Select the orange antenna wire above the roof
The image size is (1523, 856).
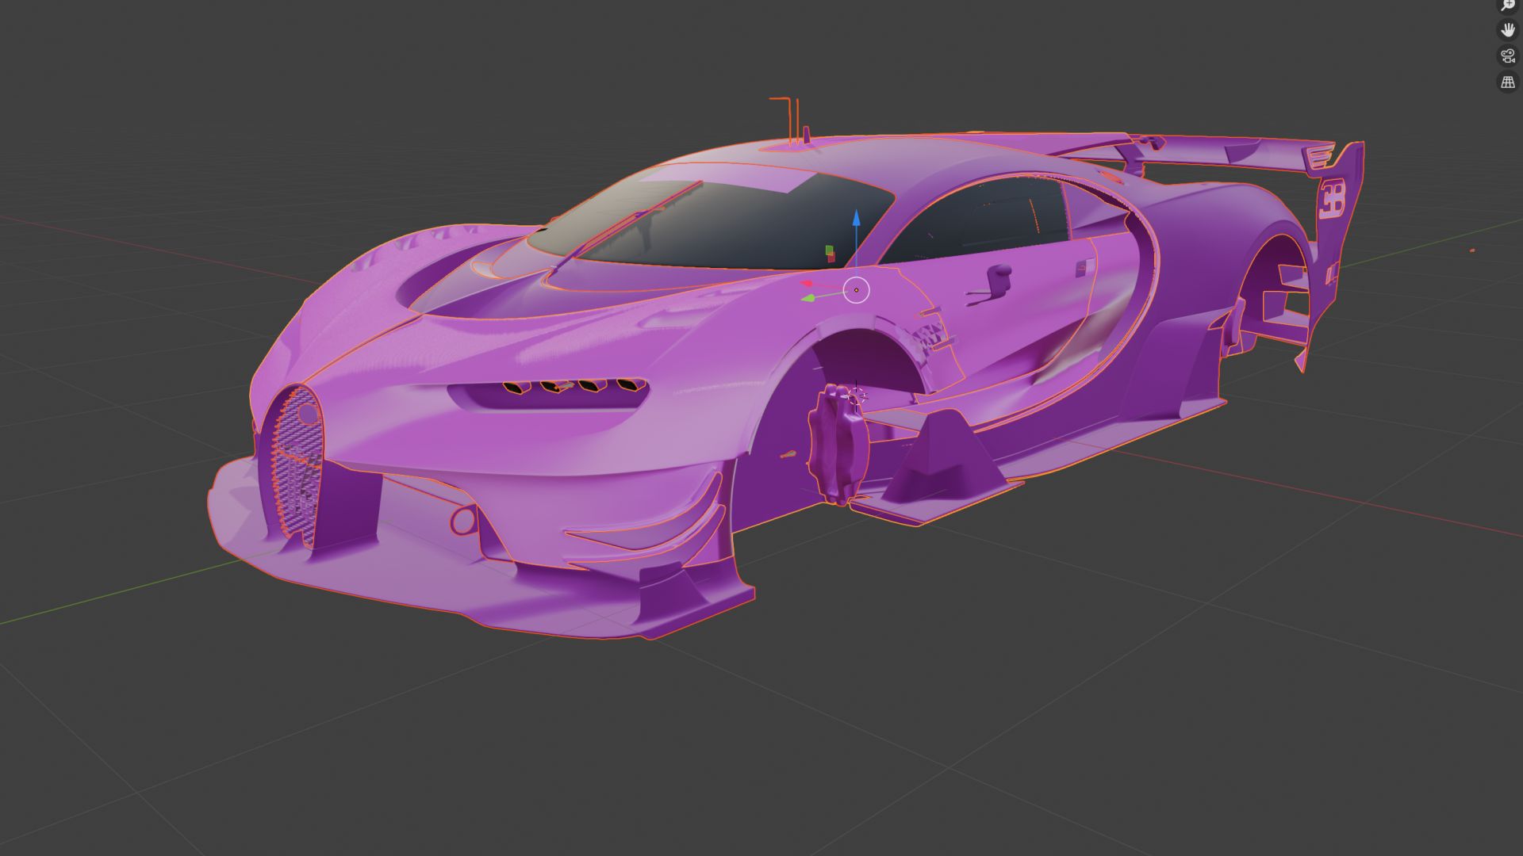click(x=789, y=111)
